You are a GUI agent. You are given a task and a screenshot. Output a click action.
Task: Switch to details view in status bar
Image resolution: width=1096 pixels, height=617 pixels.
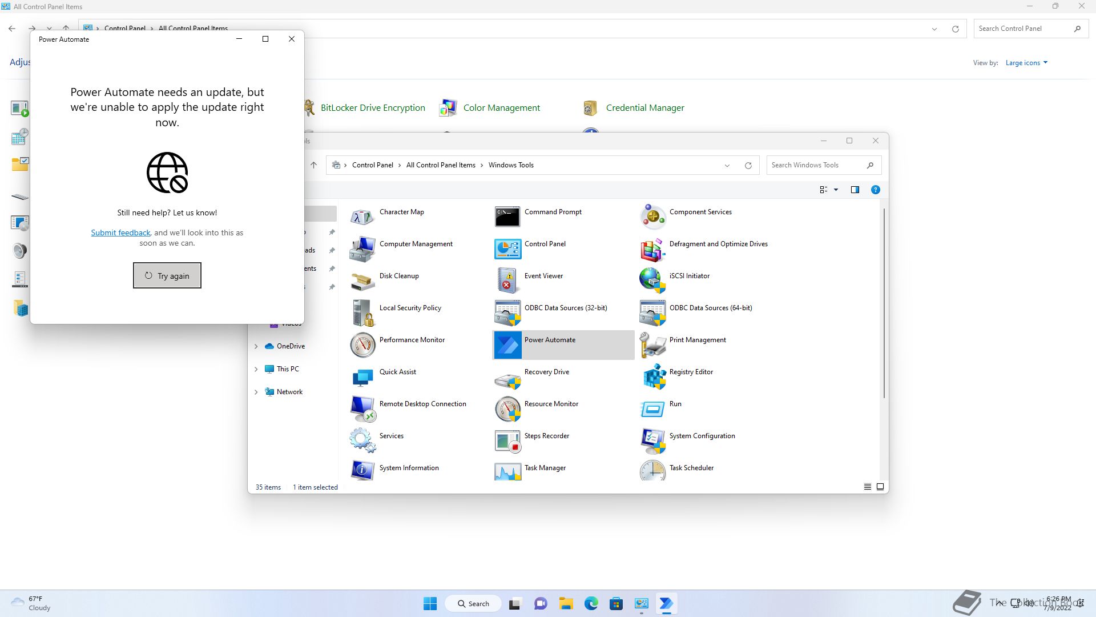click(x=867, y=487)
